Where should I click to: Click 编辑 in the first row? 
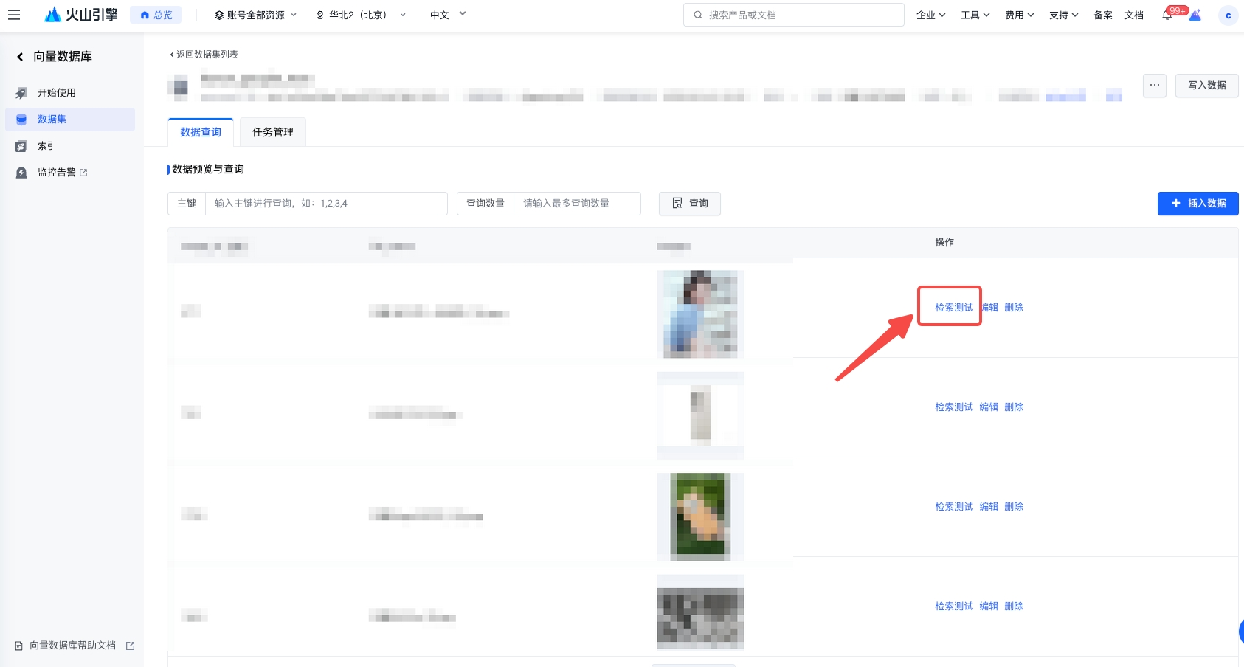pos(989,308)
